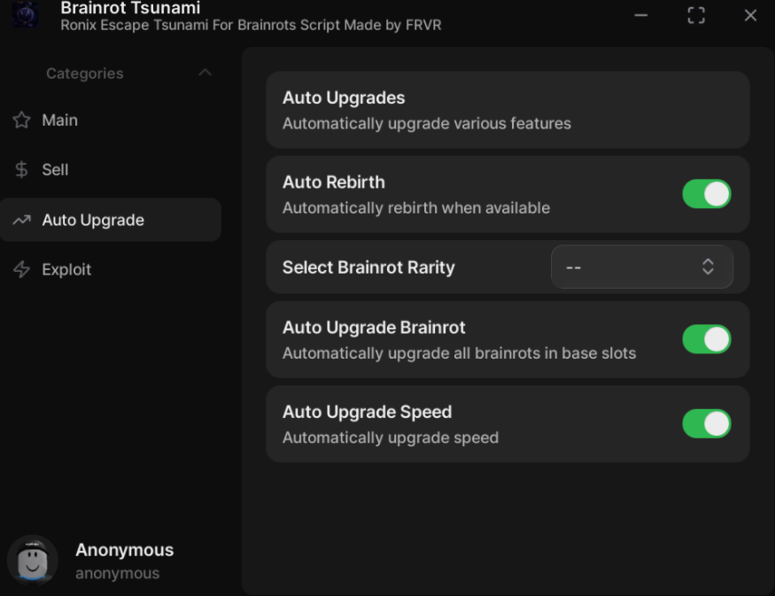Click the star icon beside Main
775x596 pixels.
click(21, 120)
